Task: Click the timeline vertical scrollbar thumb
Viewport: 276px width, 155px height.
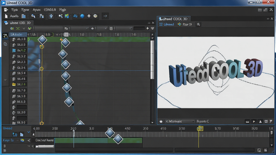Action: tap(152, 60)
